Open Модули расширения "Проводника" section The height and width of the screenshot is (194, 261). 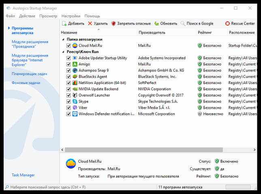(x=30, y=44)
